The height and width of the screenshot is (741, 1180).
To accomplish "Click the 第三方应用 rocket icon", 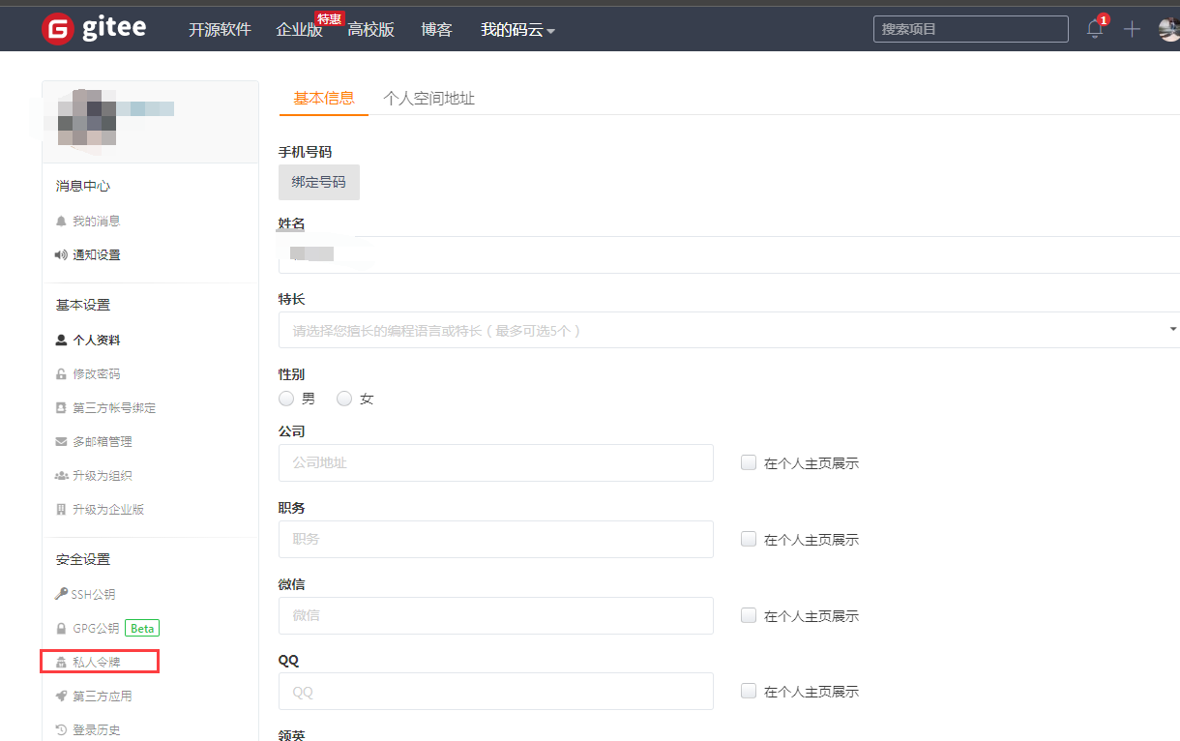I will (61, 696).
